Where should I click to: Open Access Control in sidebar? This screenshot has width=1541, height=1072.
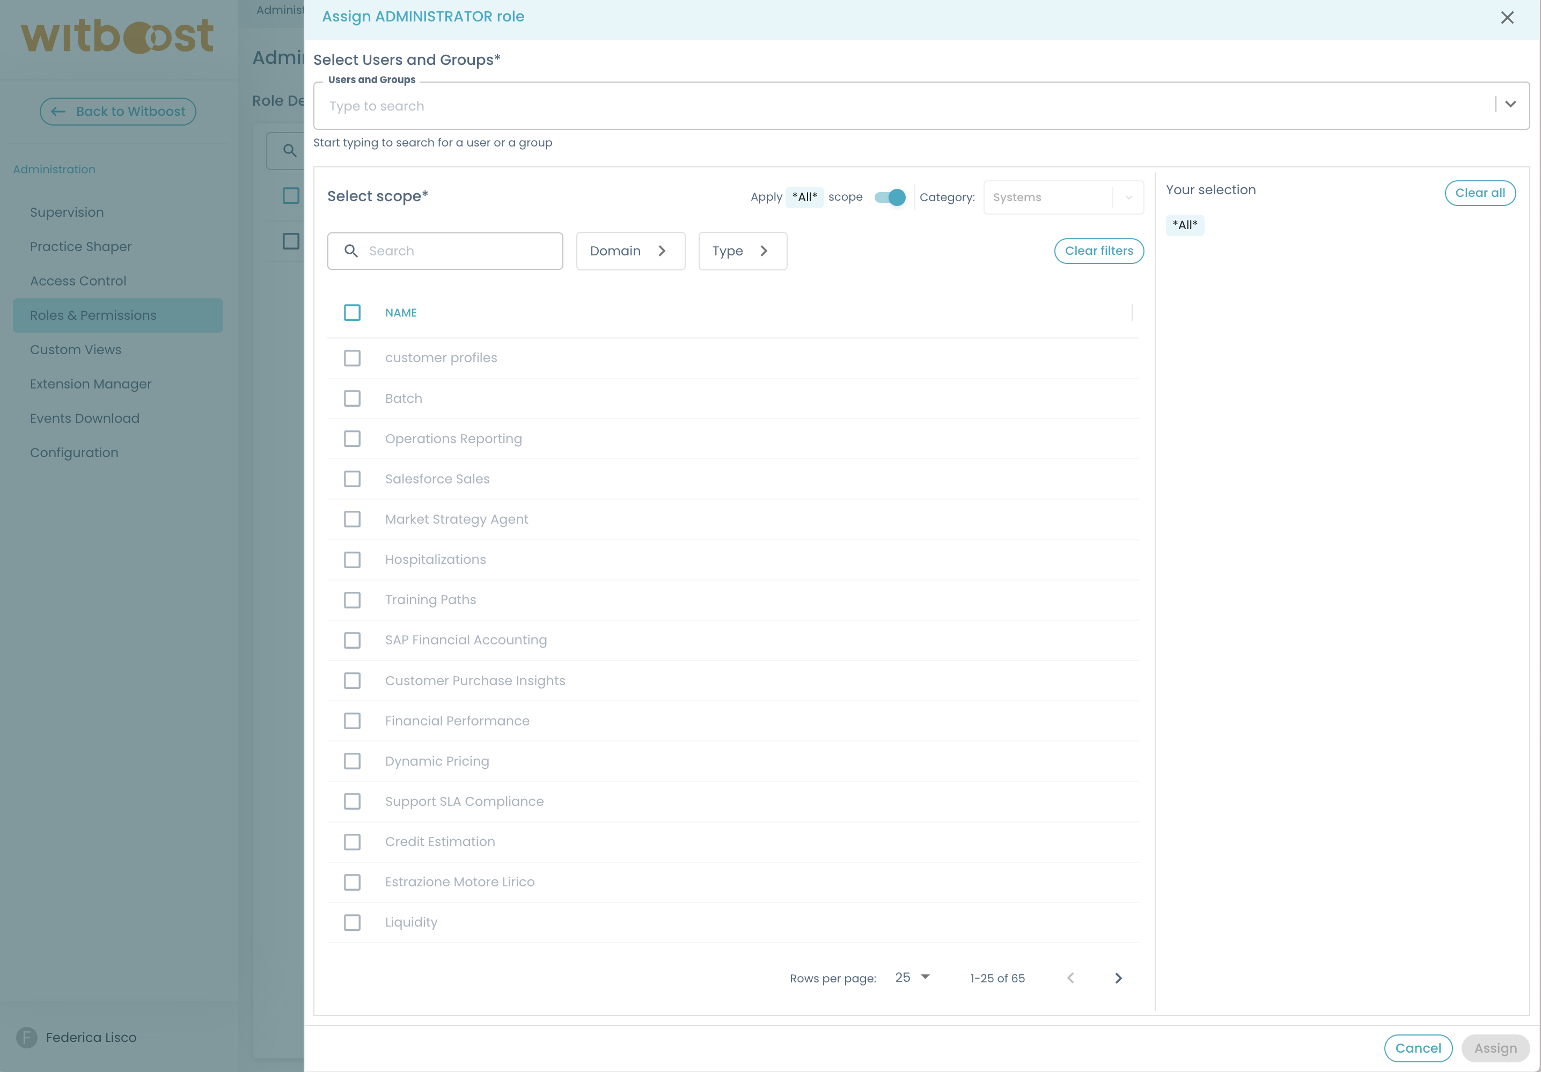(78, 281)
